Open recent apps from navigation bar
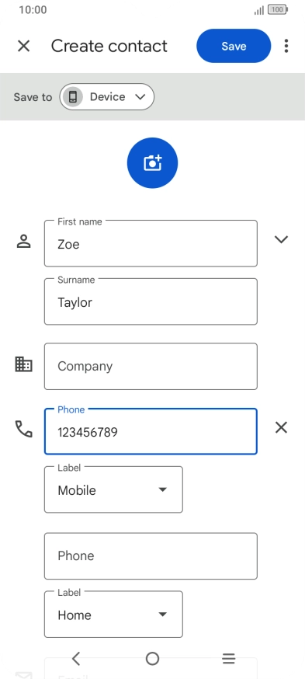This screenshot has height=679, width=305. click(x=228, y=659)
